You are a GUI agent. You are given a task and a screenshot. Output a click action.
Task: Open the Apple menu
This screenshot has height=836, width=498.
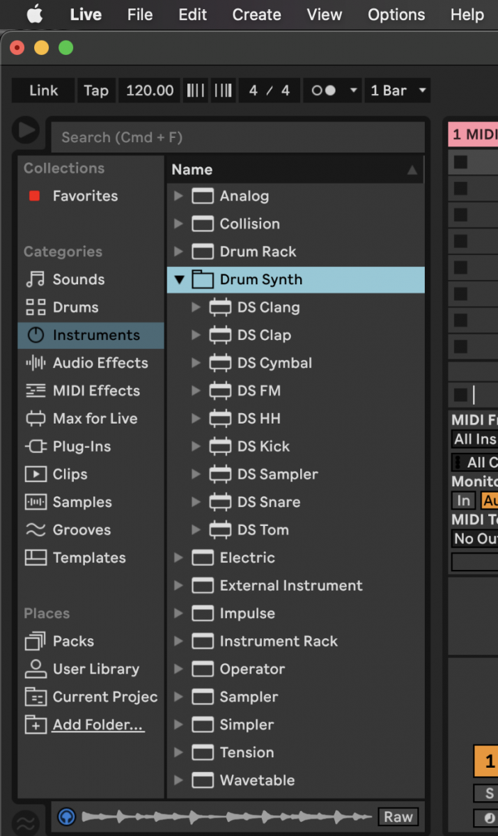click(x=34, y=15)
